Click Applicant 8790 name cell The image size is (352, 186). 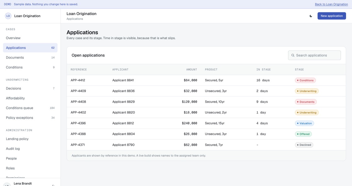(x=123, y=145)
